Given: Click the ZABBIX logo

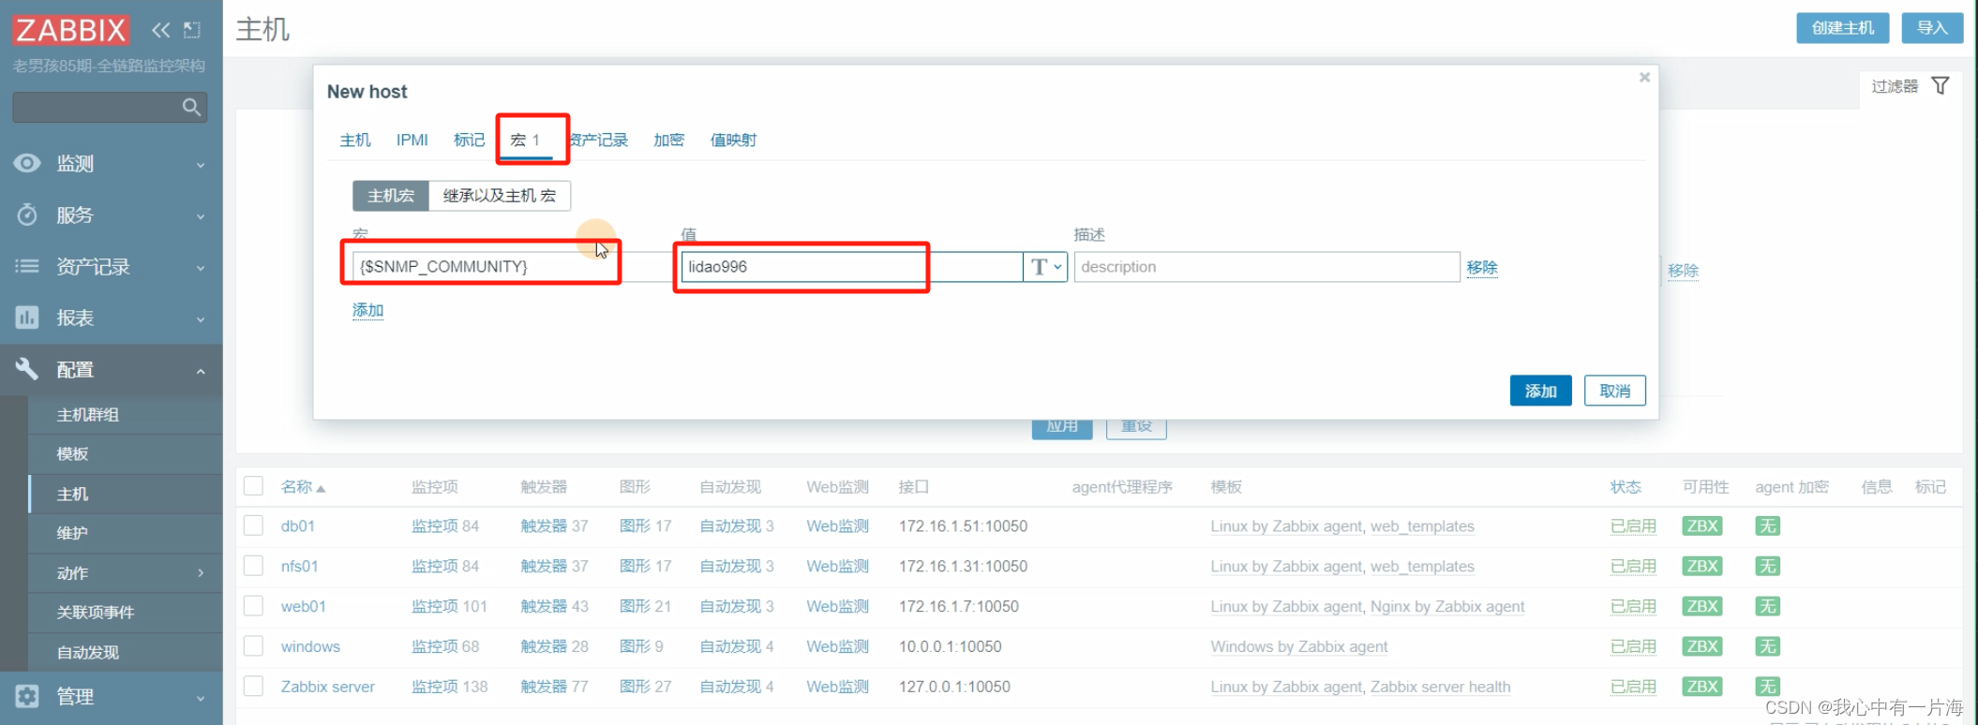Looking at the screenshot, I should pyautogui.click(x=70, y=30).
